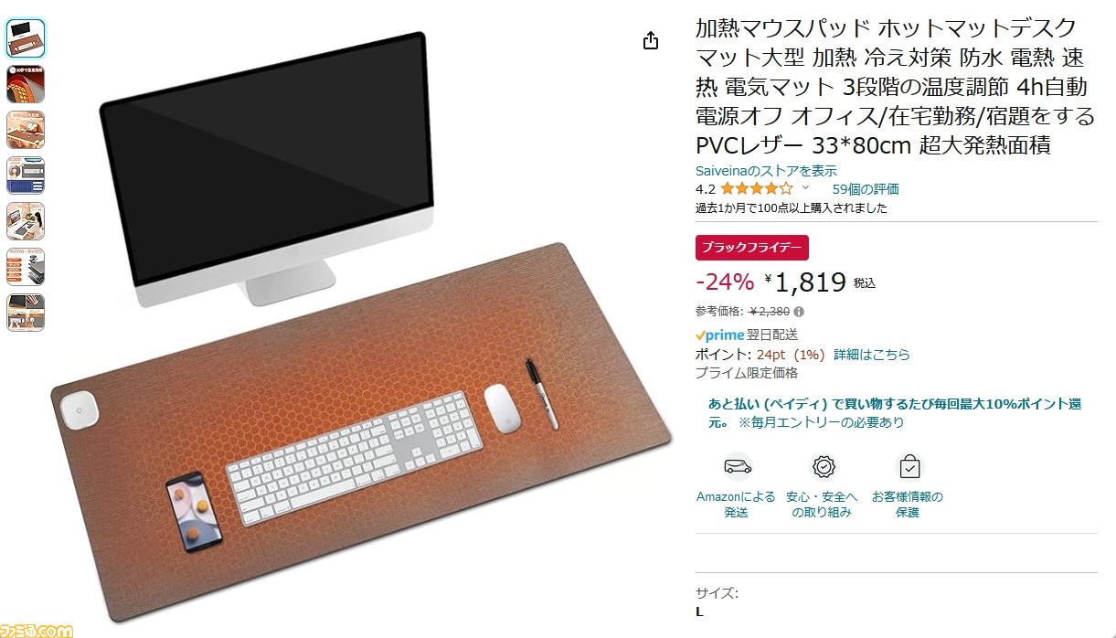1116x638 pixels.
Task: Open the info icon beside reference price ¥2,380
Action: (798, 311)
